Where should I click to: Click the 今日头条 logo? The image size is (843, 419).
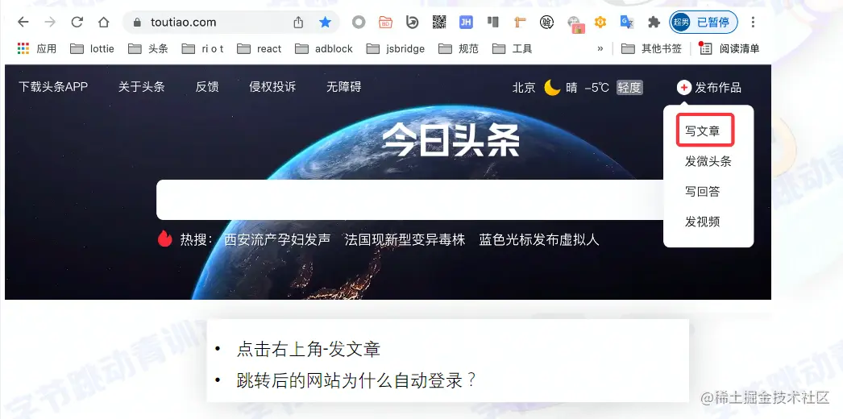(x=451, y=141)
